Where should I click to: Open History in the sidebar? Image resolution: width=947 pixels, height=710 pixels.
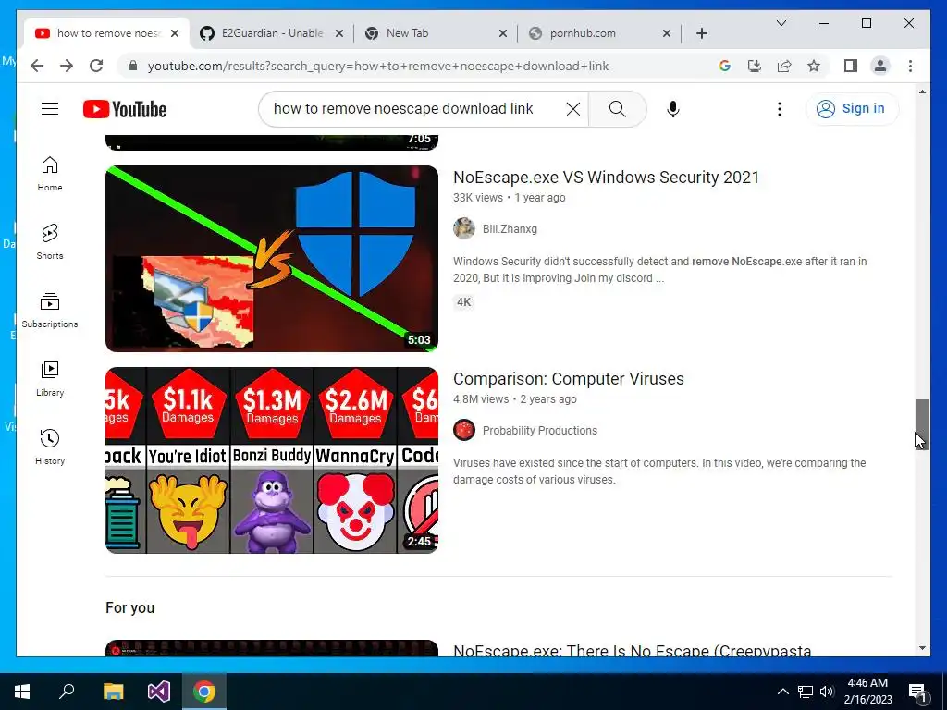tap(50, 447)
